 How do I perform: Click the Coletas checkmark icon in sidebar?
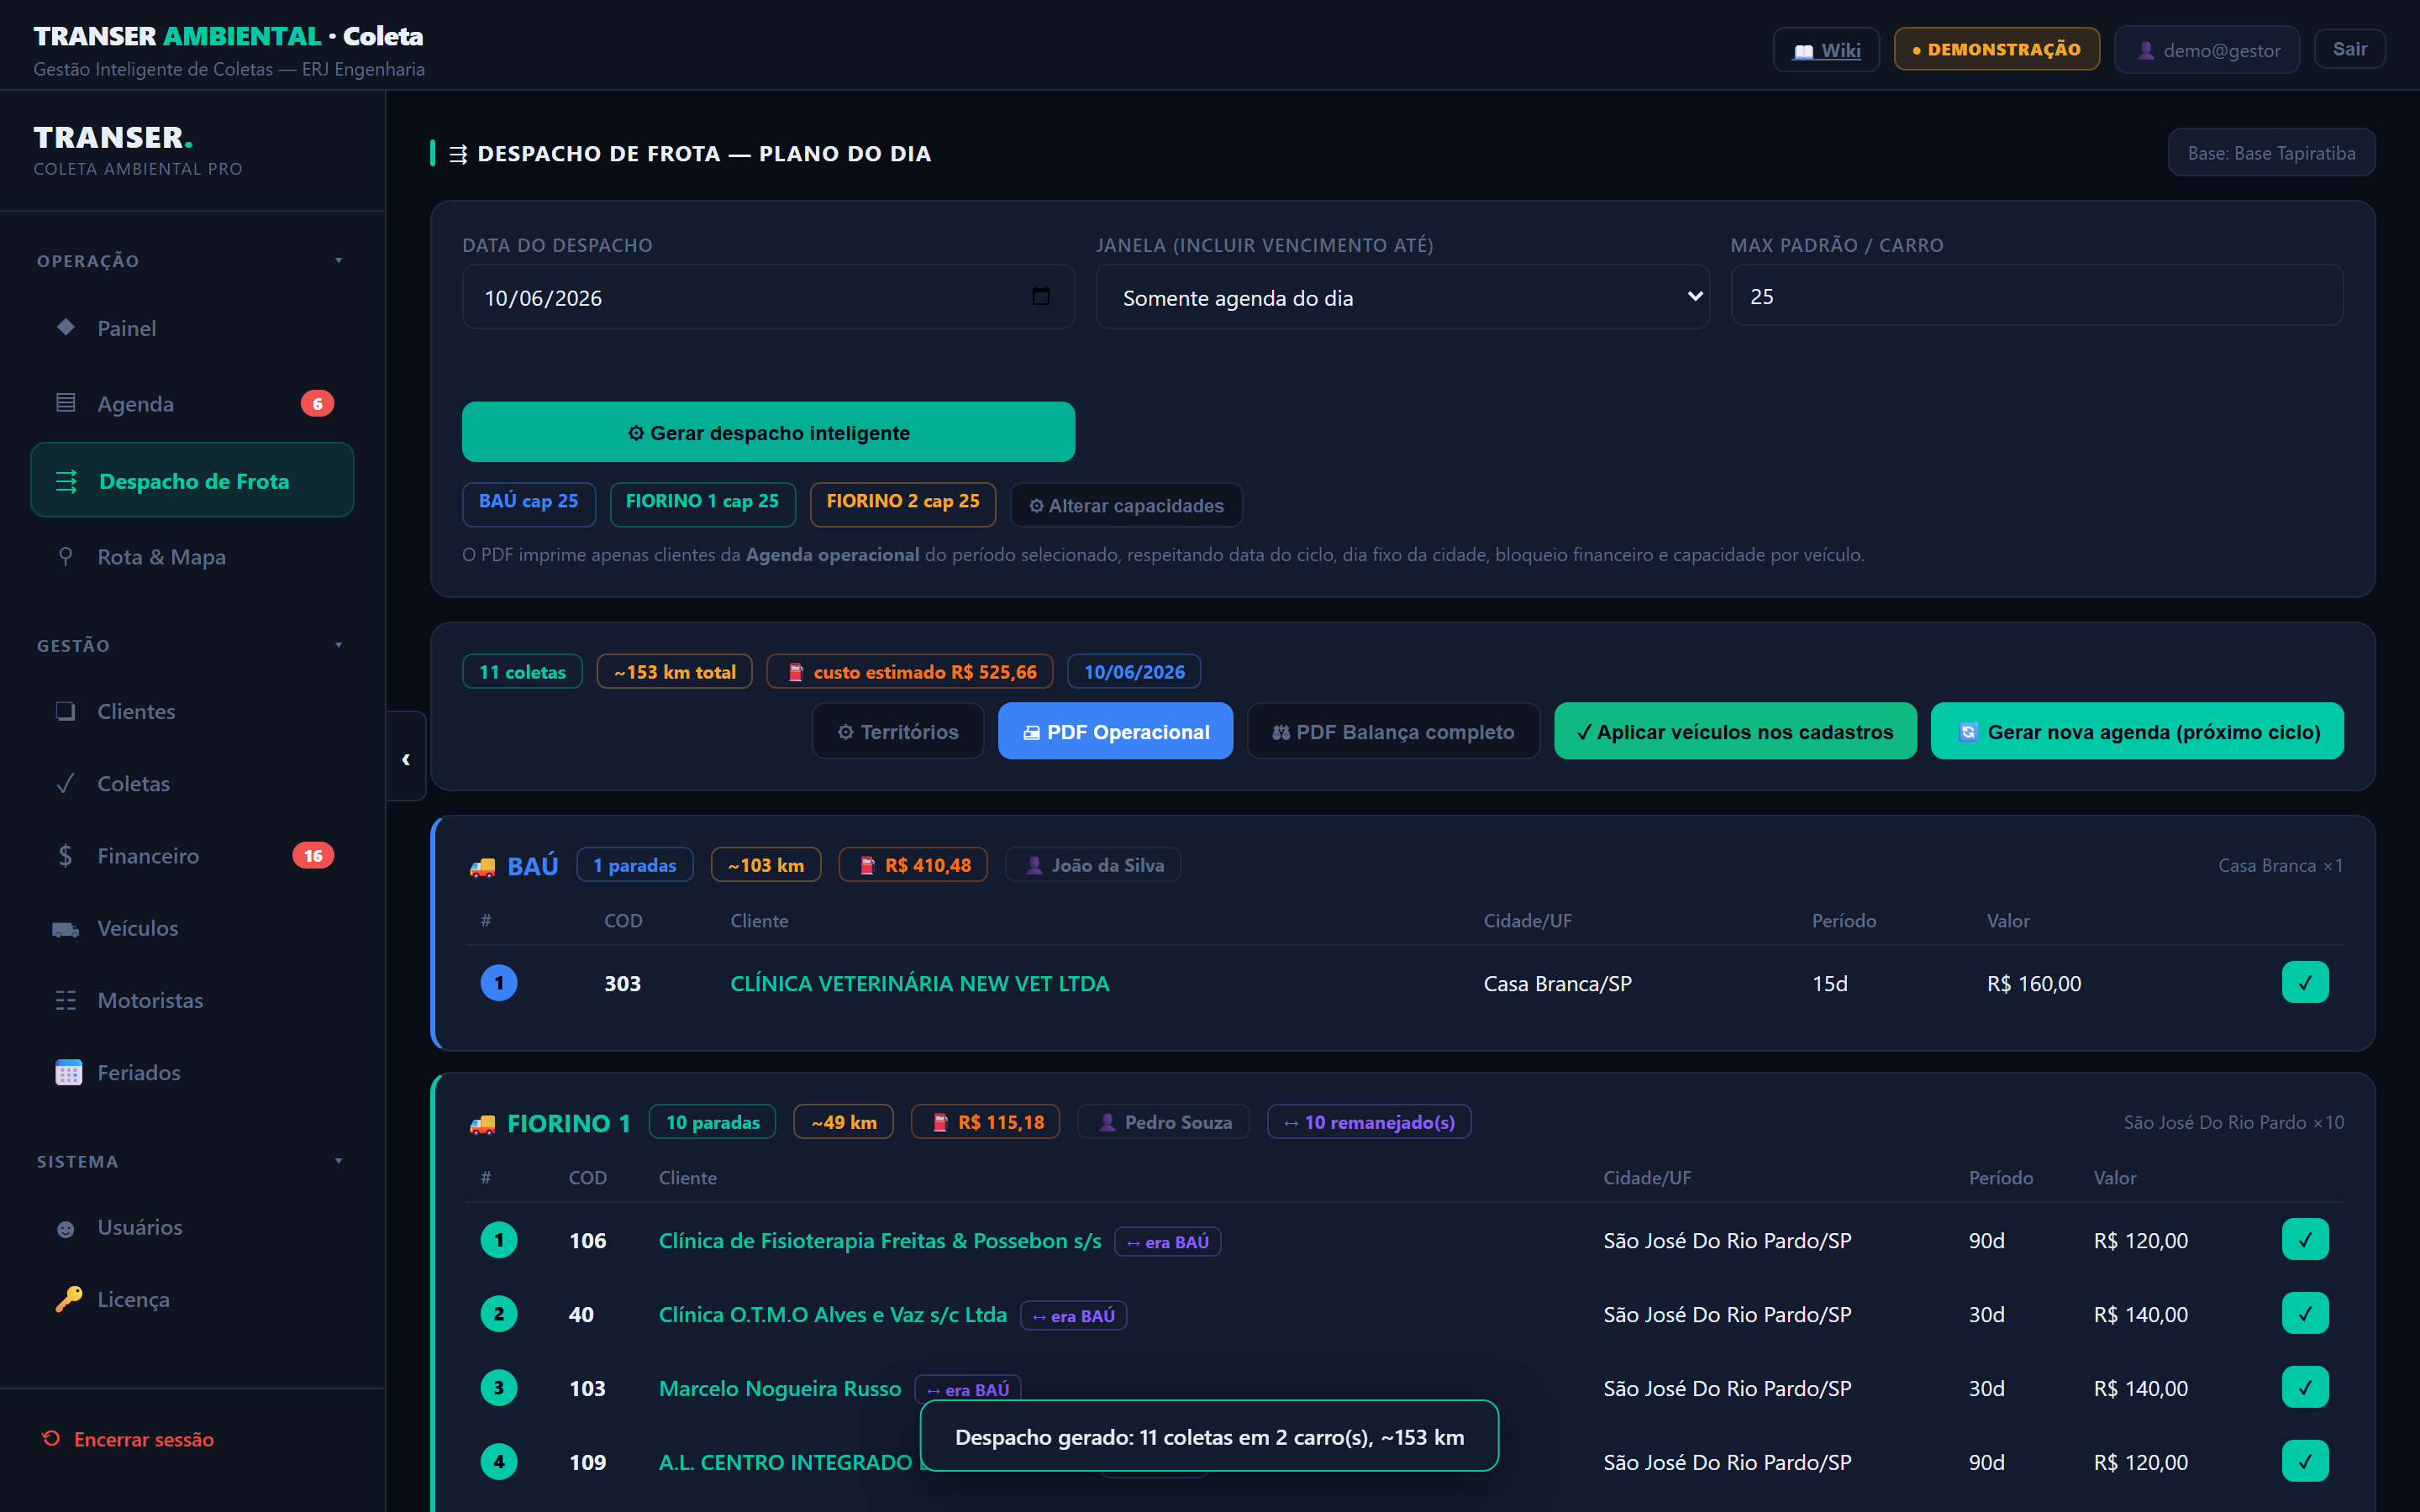[66, 784]
